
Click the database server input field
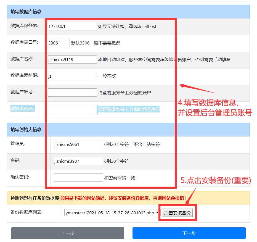[x=72, y=26]
